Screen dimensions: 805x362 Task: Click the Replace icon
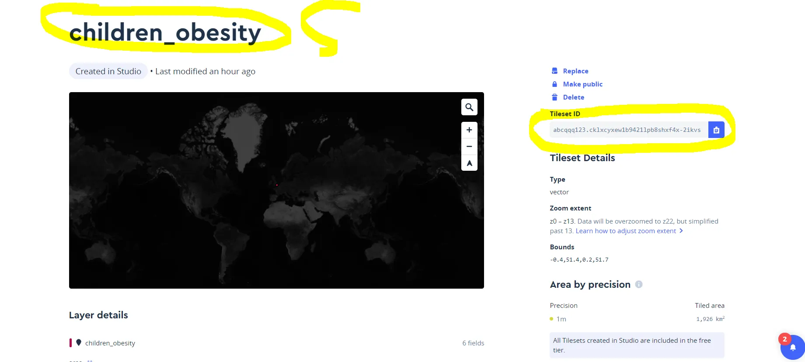point(554,71)
